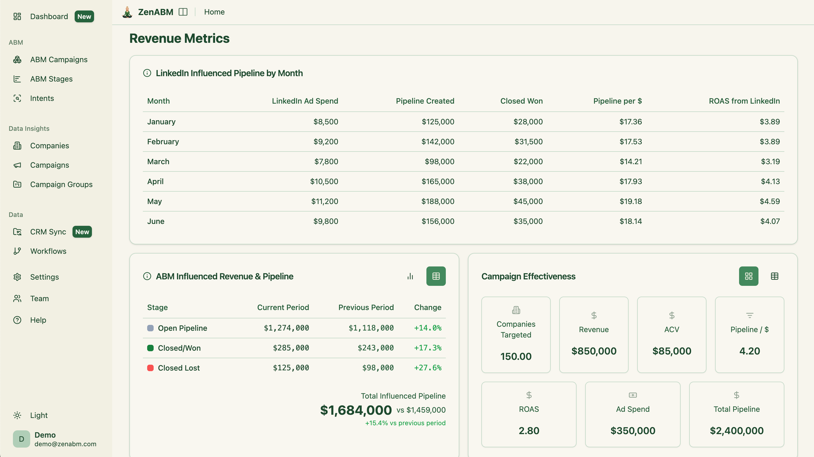Screen dimensions: 814x457
Task: Click the Intents scan icon
Action: [17, 98]
